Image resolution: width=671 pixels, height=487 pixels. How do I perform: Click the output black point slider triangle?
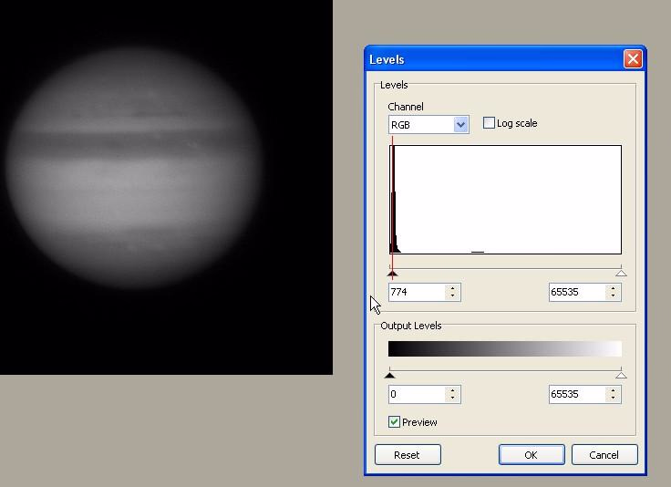[390, 375]
